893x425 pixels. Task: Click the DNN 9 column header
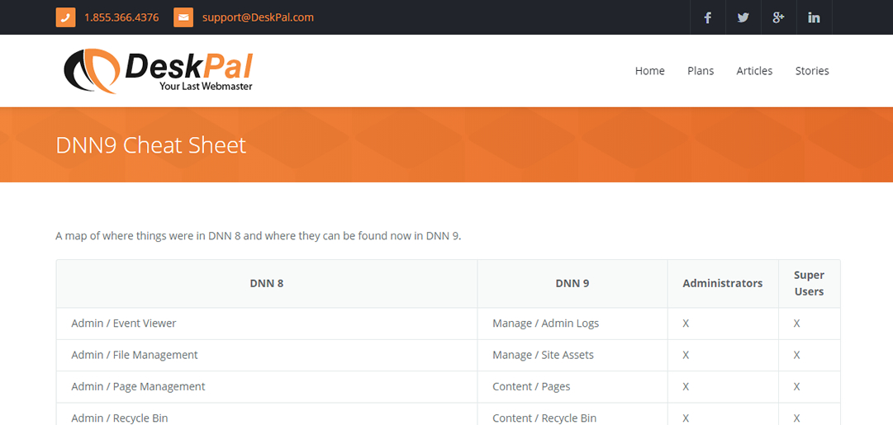tap(572, 284)
